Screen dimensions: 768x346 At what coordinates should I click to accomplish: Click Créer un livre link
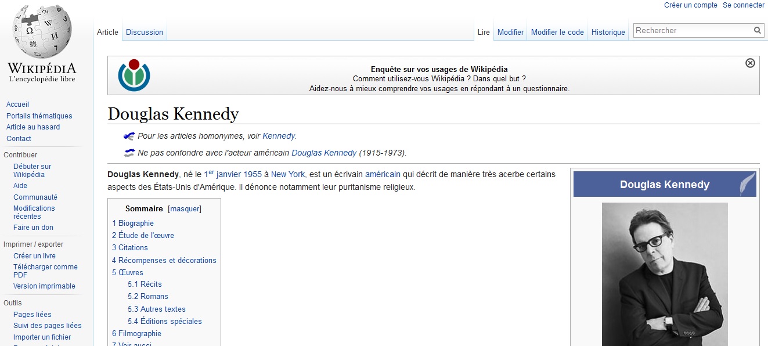click(x=35, y=256)
